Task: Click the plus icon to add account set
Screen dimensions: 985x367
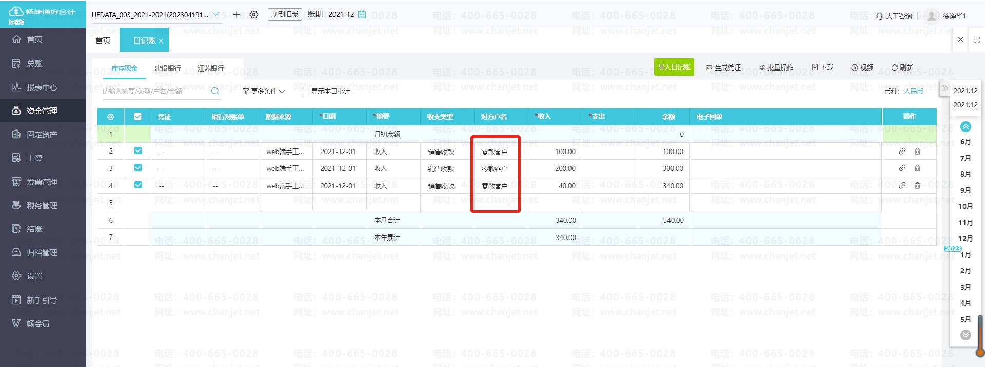Action: [x=237, y=15]
